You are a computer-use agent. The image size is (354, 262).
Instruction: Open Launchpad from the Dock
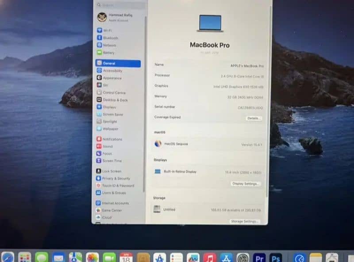[x=25, y=258]
